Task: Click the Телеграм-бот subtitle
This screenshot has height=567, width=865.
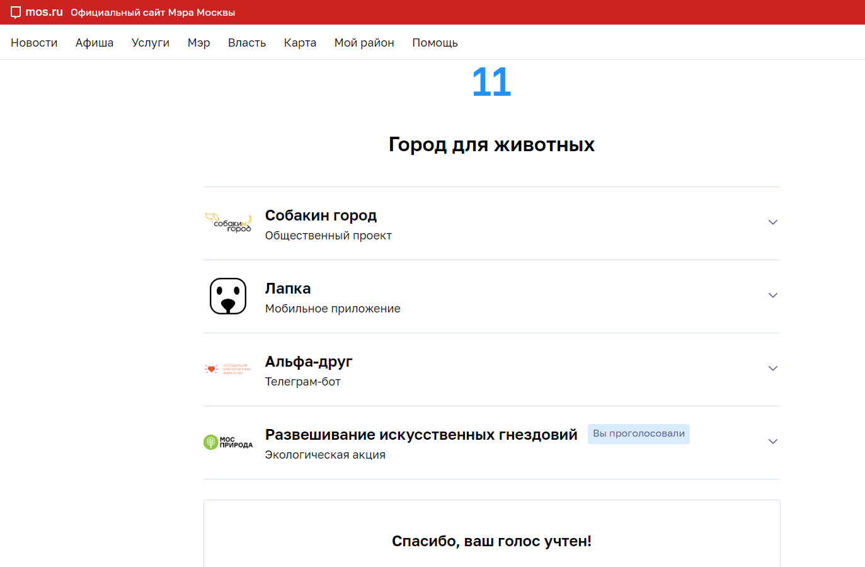Action: pyautogui.click(x=303, y=382)
